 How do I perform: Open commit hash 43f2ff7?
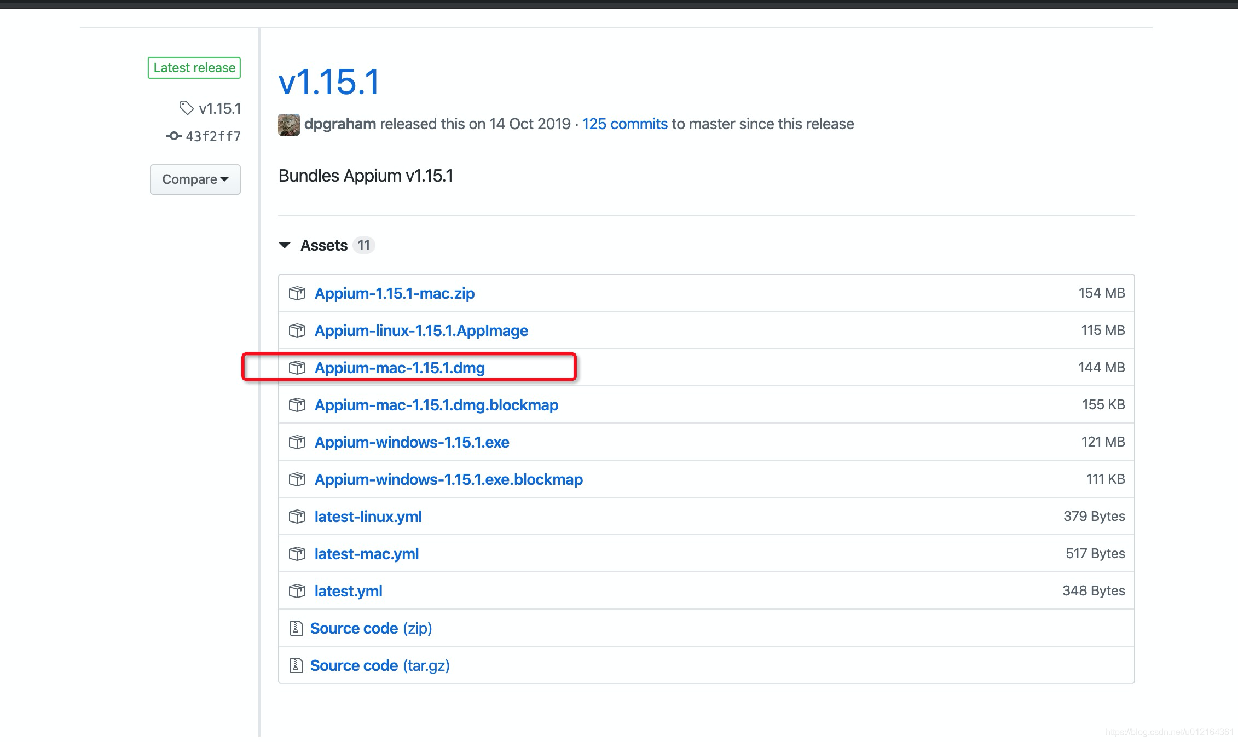[x=213, y=136]
